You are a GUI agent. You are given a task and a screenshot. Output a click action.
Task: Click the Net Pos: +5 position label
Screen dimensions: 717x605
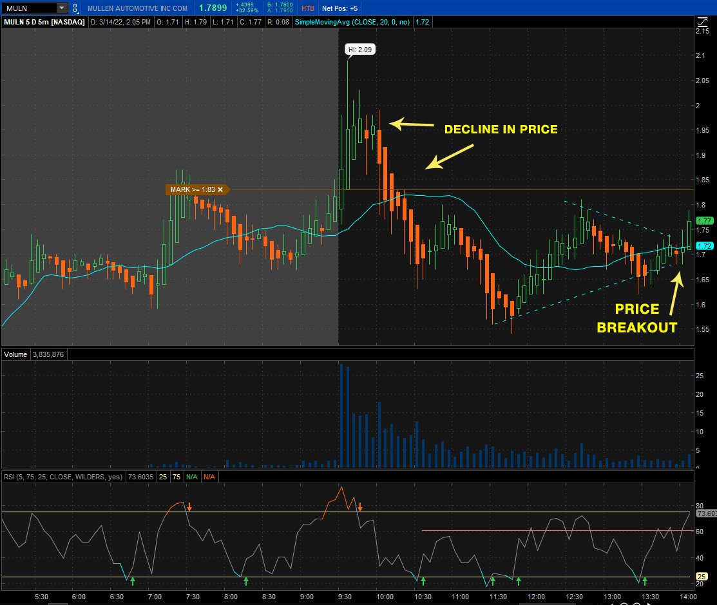coord(340,8)
